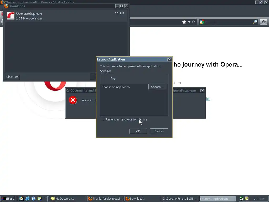Click the search magnifier icon

(x=255, y=22)
